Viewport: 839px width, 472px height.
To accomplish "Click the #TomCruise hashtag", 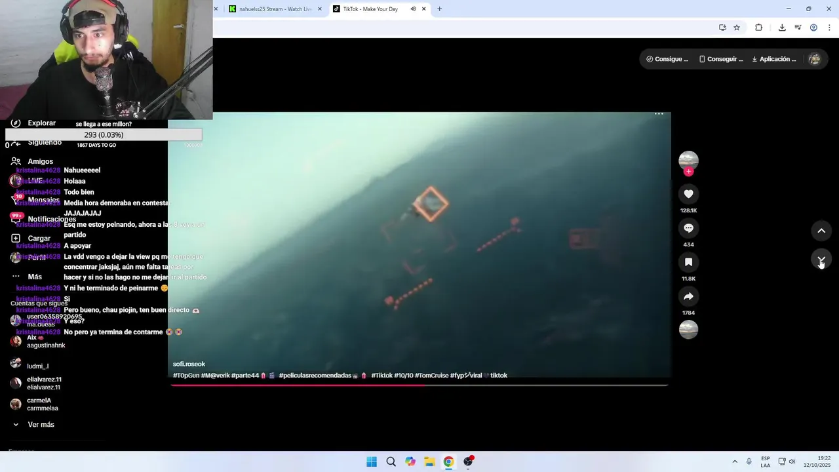I will (x=431, y=376).
